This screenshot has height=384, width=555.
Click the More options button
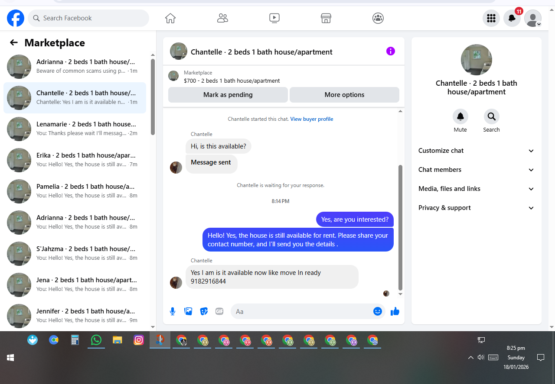tap(344, 95)
